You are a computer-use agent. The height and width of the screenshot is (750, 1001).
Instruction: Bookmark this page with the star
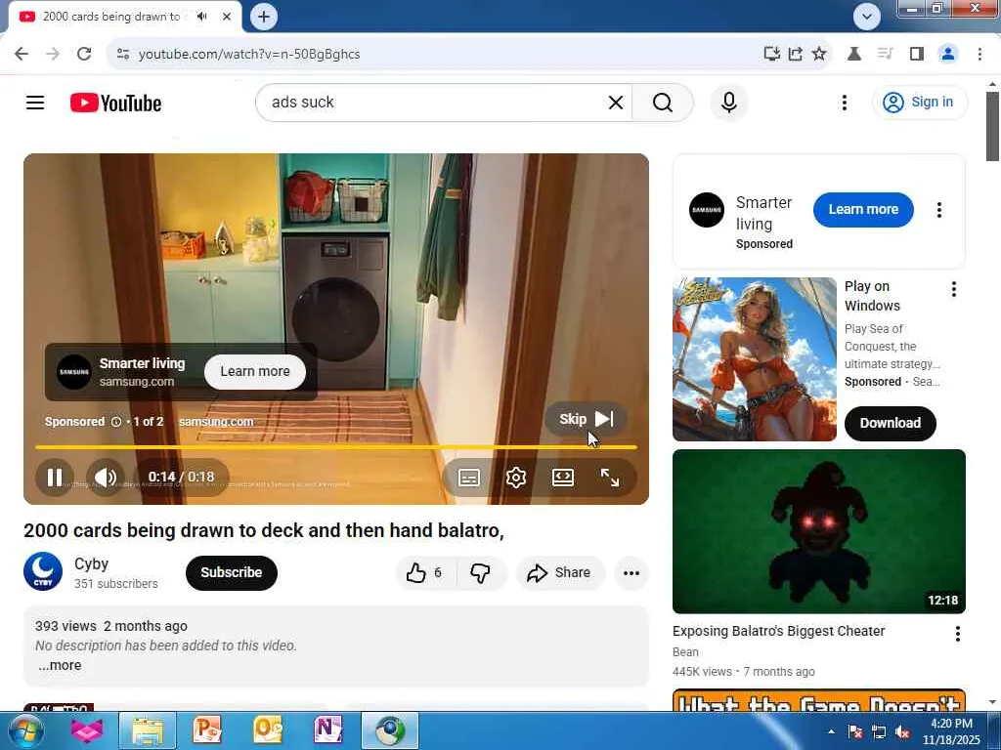point(819,54)
